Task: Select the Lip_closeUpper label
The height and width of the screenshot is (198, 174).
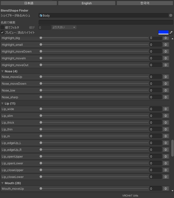Action: [13, 170]
